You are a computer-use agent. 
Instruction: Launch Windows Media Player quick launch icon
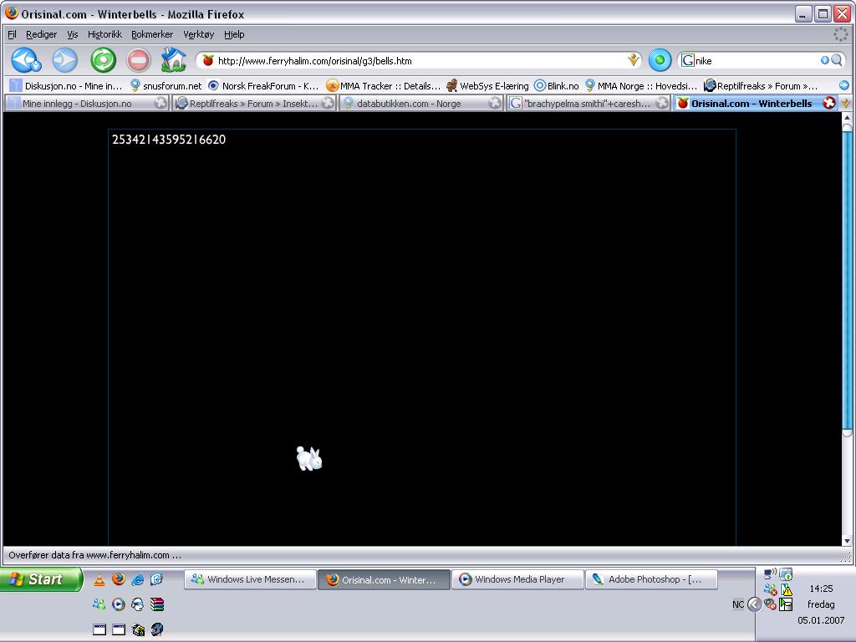click(x=119, y=604)
